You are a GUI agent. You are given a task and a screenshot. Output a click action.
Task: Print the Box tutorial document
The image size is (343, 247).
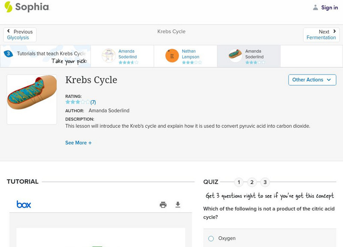(163, 205)
